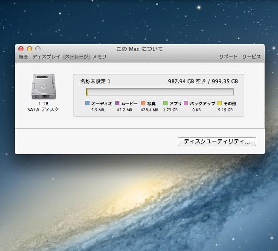Click the 45.2 MB movie value
Screen dimensions: 278x251
[125, 110]
